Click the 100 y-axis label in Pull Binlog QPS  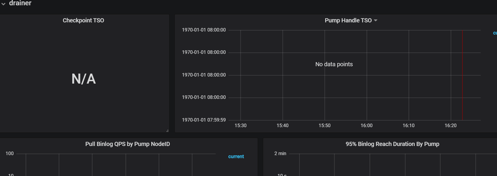9,153
